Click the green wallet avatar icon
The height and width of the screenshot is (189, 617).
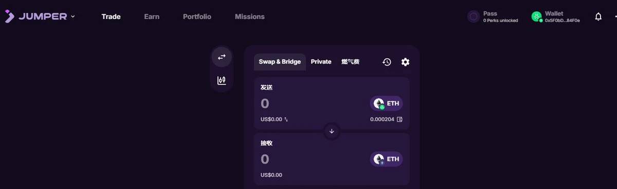click(x=537, y=16)
